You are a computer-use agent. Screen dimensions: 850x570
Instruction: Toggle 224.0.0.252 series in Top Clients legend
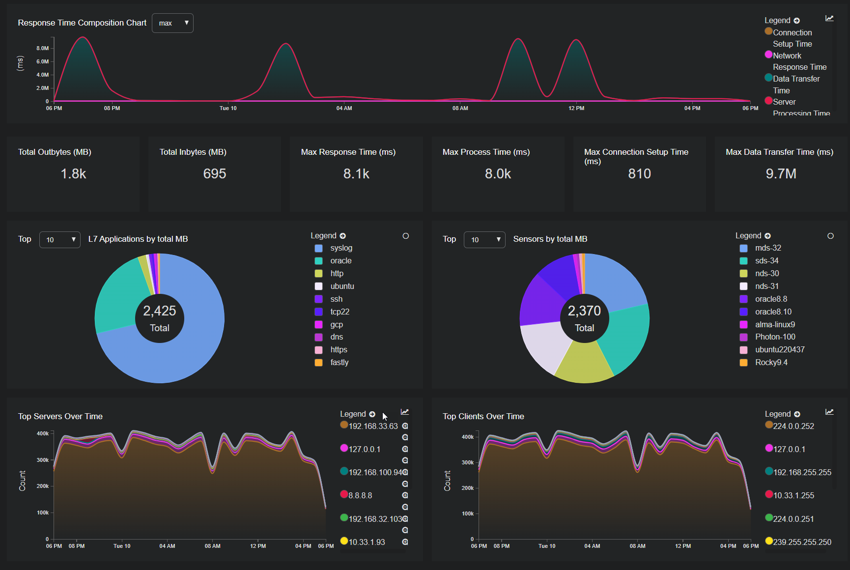click(x=793, y=427)
